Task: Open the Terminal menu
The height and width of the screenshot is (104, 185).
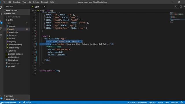Action: pyautogui.click(x=44, y=2)
